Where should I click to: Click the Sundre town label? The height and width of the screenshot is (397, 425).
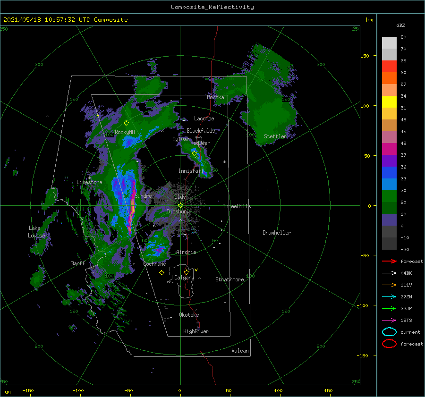point(144,195)
